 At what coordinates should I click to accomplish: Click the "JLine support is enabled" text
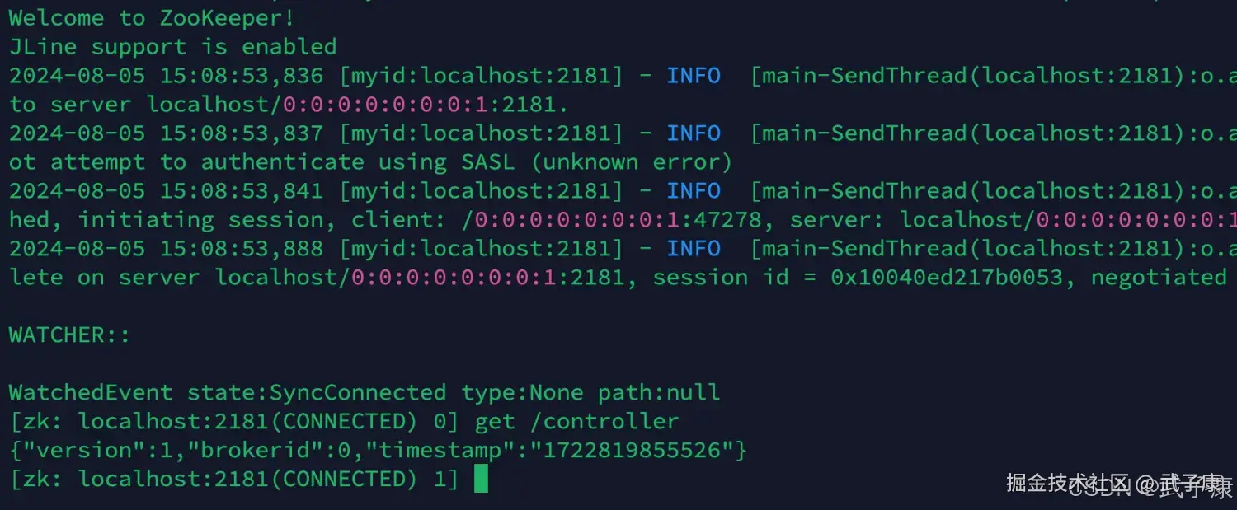172,46
